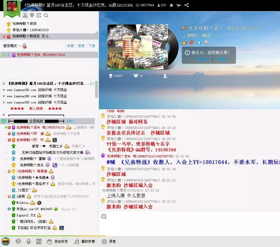This screenshot has width=280, height=247.
Task: Open the search icon above the member list
Action: [46, 15]
